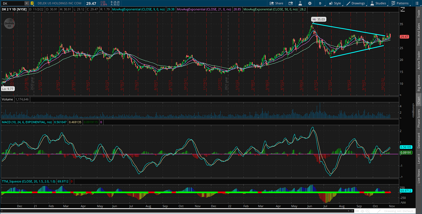
Task: Click the Share button in the toolbar
Action: point(277,3)
